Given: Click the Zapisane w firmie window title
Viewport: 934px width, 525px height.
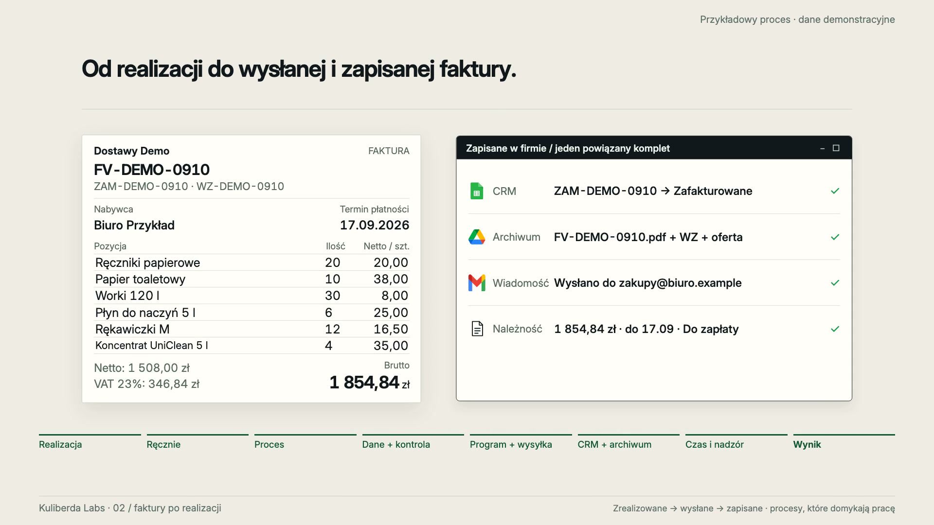Looking at the screenshot, I should tap(568, 148).
